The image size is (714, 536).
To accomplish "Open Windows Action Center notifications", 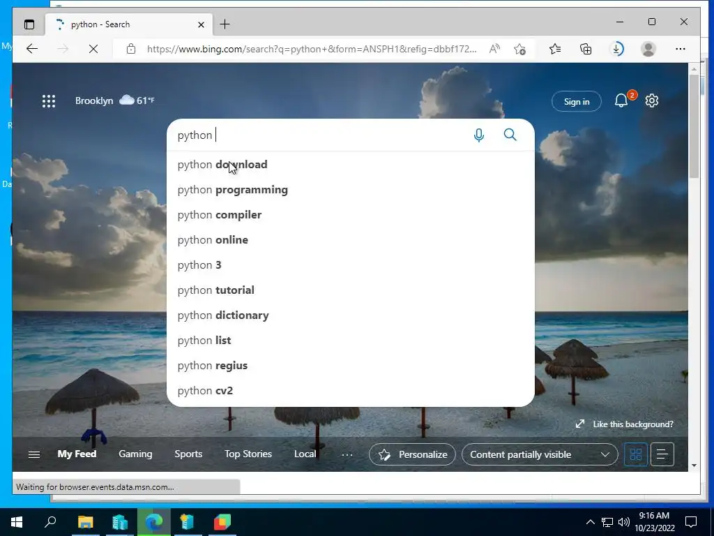I will [x=691, y=522].
